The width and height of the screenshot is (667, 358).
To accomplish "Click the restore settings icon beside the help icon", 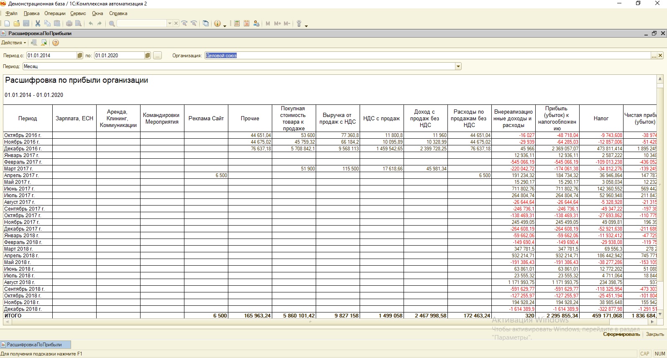I will [44, 43].
